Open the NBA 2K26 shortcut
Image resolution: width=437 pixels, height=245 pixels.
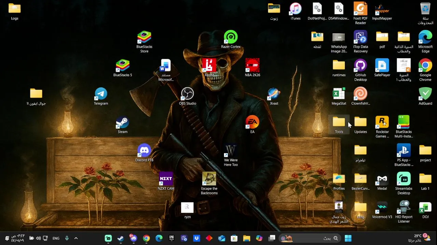tap(252, 68)
